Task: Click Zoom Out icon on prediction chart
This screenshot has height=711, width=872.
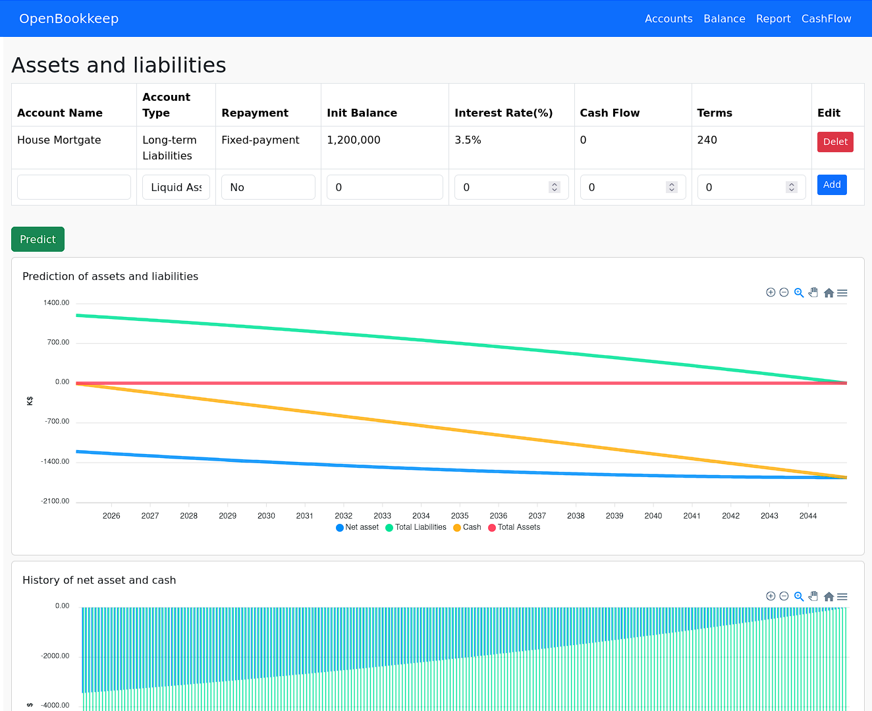Action: pyautogui.click(x=784, y=293)
